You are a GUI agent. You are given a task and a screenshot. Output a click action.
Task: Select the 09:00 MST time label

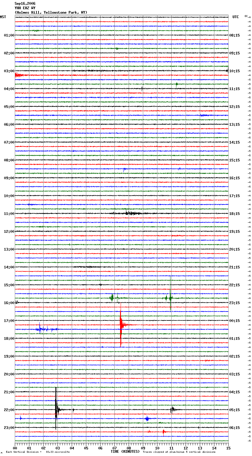click(x=9, y=178)
